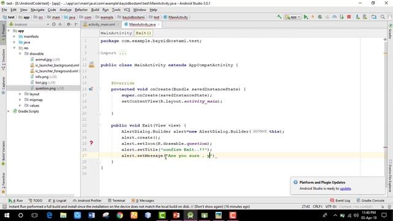Screen dimensions: 393x221
Task: Open the Build menu
Action: (x=95, y=10)
